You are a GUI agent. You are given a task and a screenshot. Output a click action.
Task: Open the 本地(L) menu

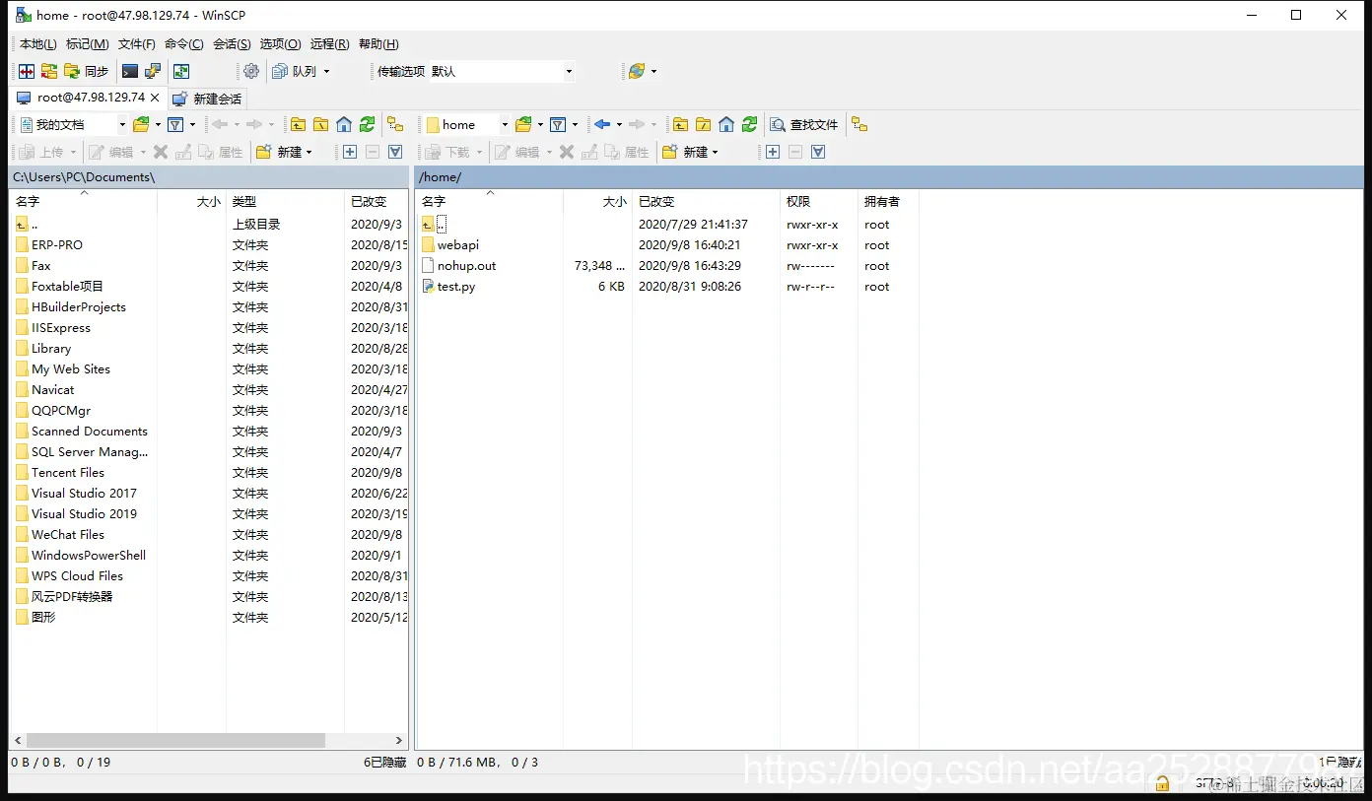click(38, 44)
